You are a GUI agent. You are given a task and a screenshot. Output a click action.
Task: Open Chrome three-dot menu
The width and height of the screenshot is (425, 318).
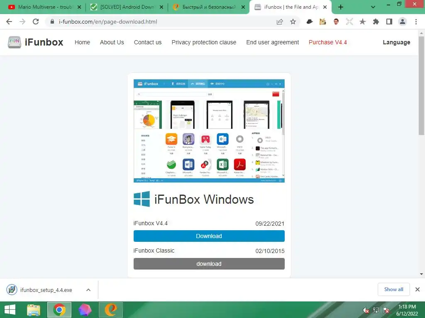pyautogui.click(x=416, y=22)
